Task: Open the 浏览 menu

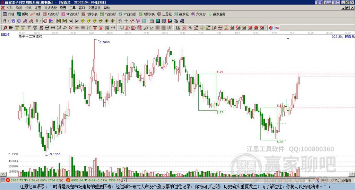Action: [19, 8]
